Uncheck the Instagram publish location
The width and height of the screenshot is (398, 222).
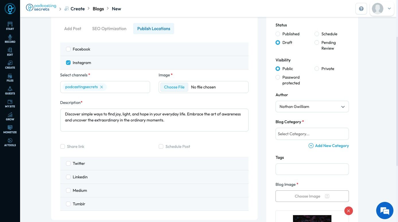pos(68,63)
